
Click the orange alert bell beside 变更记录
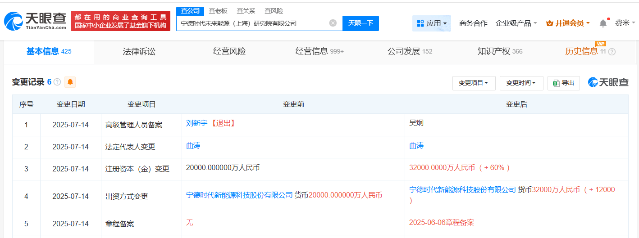pyautogui.click(x=70, y=82)
